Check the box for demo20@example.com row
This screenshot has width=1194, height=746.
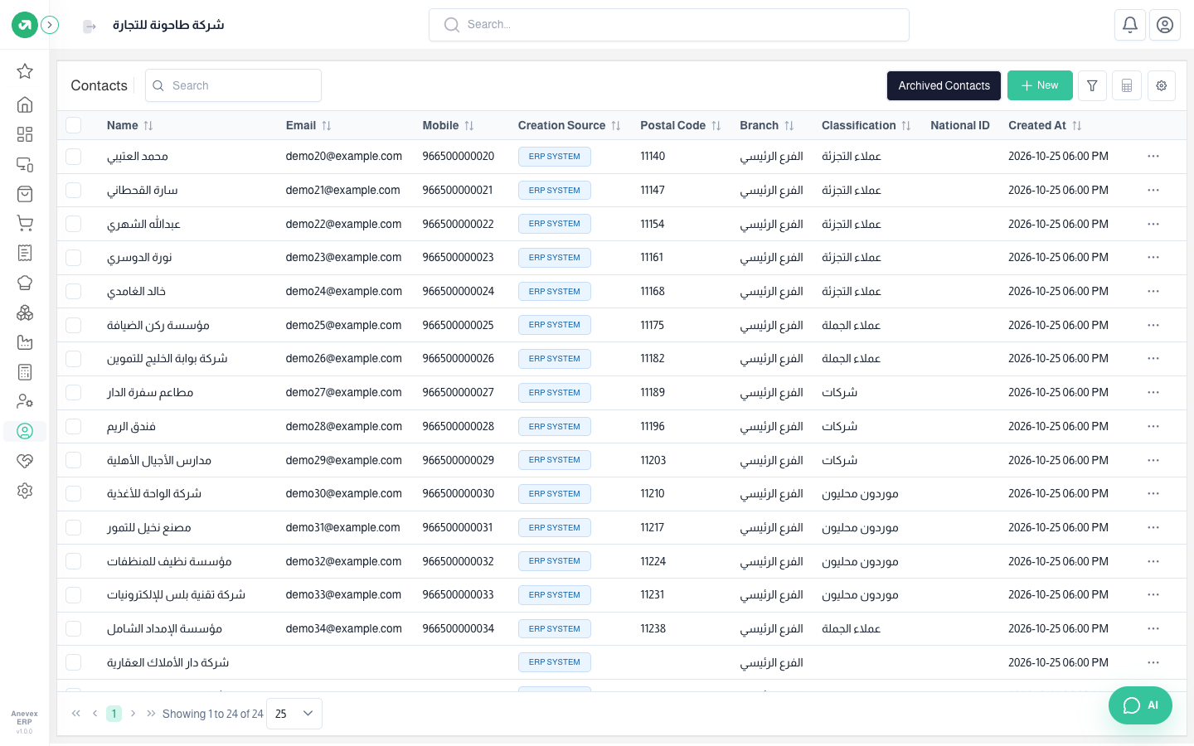coord(74,157)
